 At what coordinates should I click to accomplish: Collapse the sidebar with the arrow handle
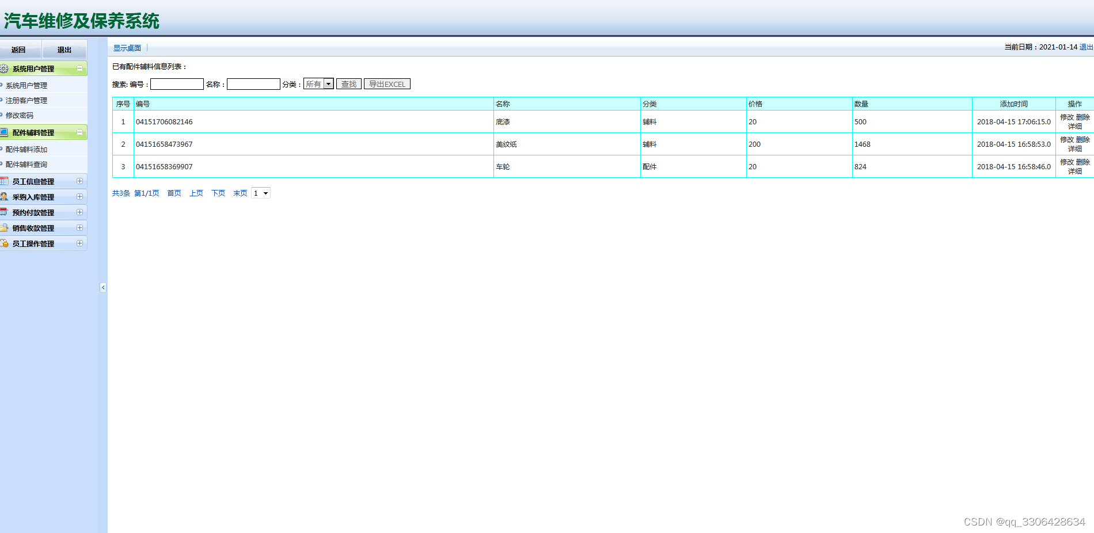coord(103,287)
